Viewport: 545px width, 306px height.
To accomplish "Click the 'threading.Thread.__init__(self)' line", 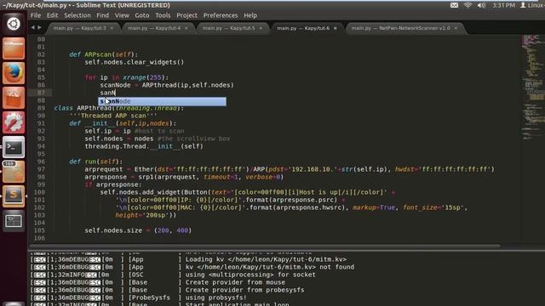I will (144, 146).
